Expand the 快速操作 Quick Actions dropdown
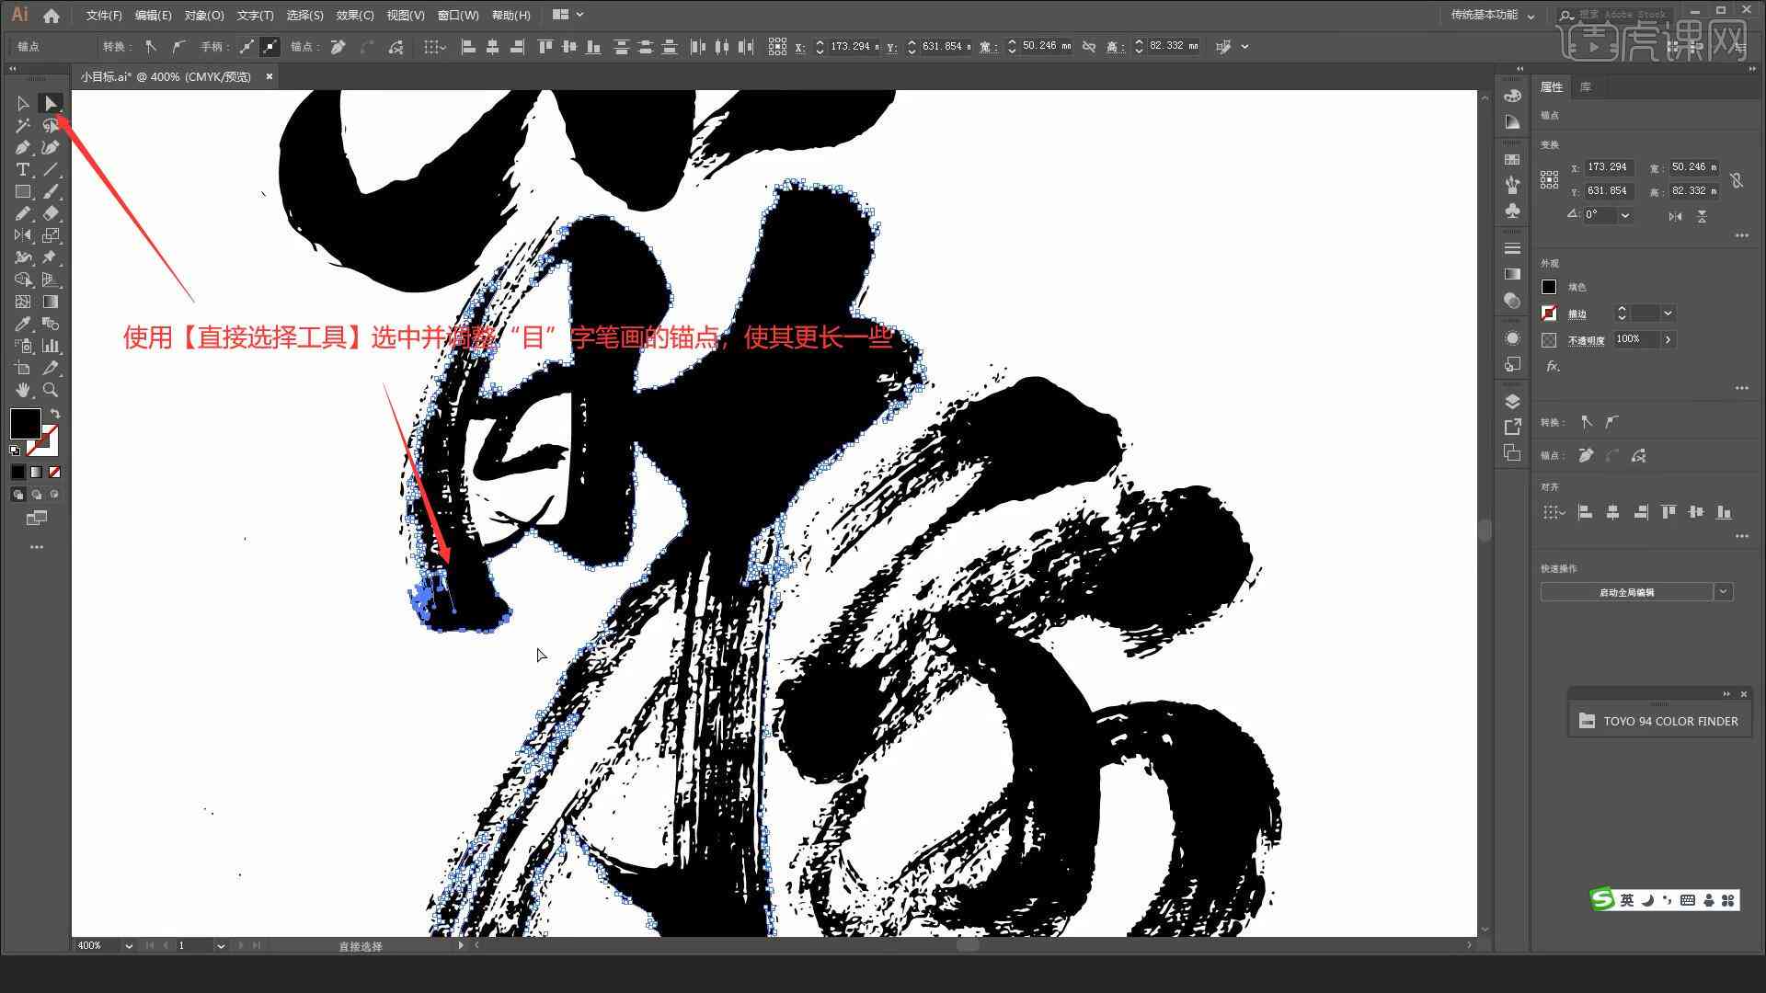Viewport: 1766px width, 993px height. [1723, 593]
